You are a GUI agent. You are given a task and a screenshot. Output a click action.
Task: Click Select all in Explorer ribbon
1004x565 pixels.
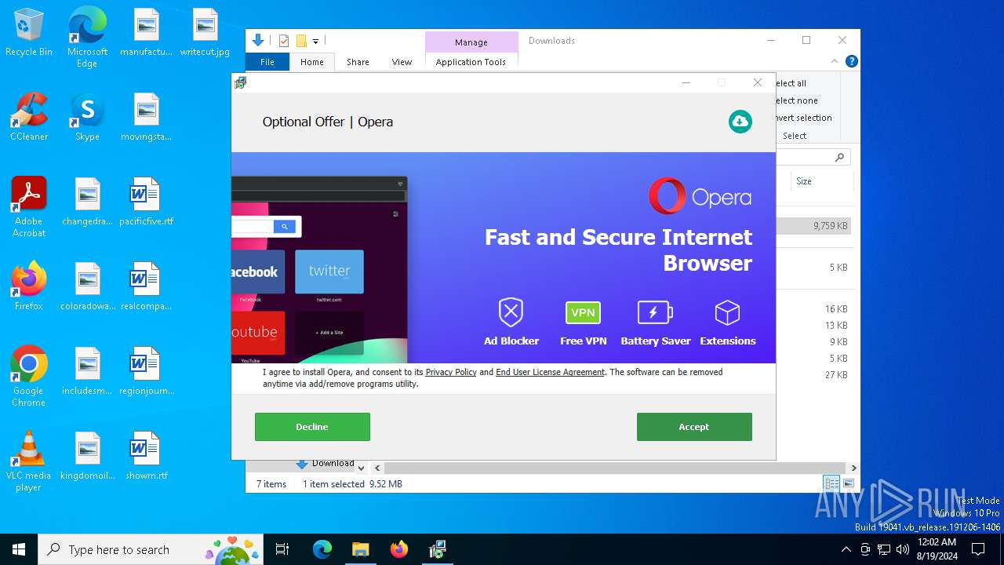791,83
